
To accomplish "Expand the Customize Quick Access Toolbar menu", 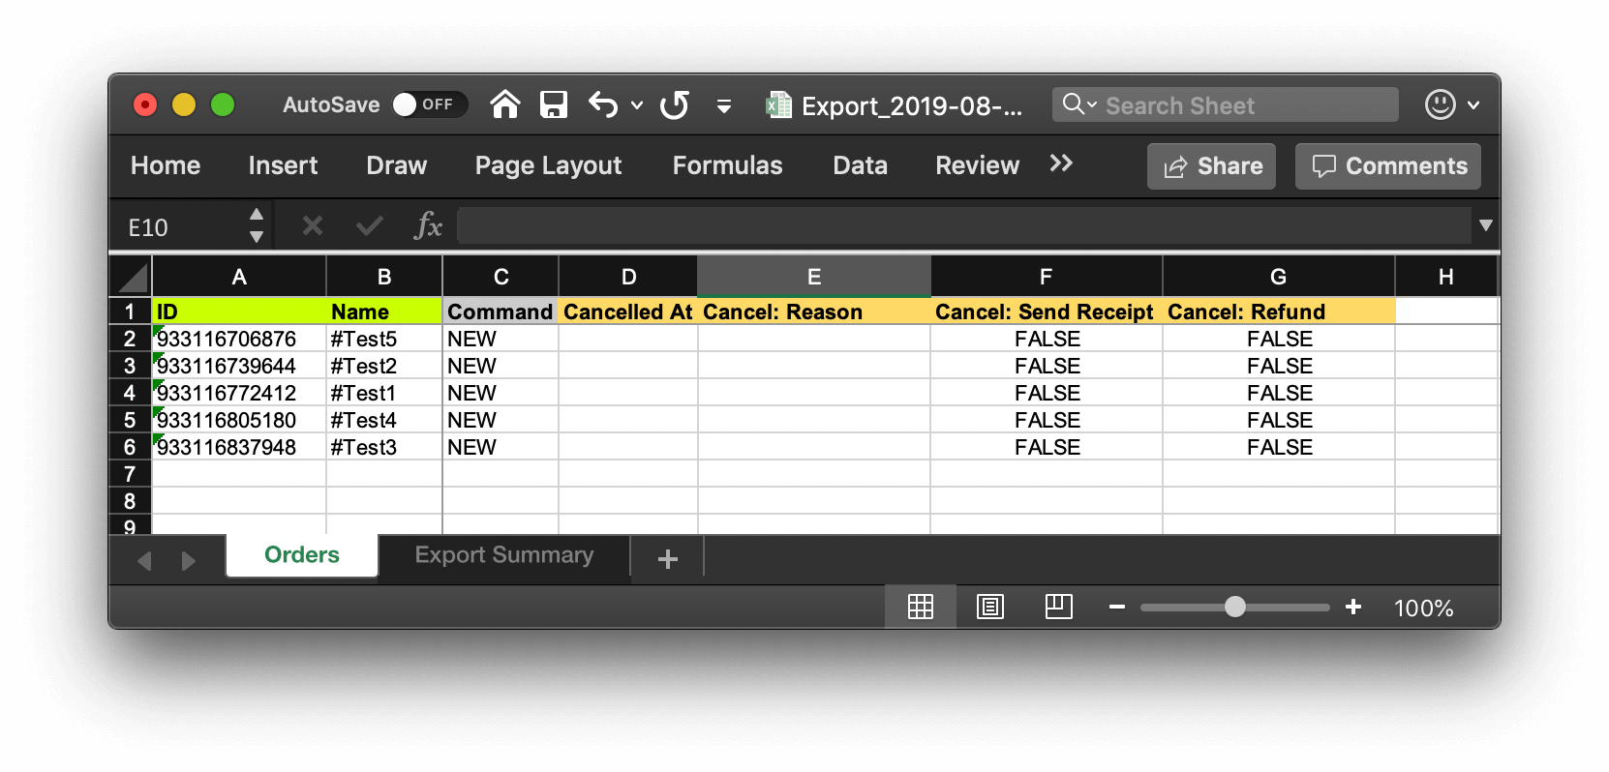I will [x=723, y=105].
